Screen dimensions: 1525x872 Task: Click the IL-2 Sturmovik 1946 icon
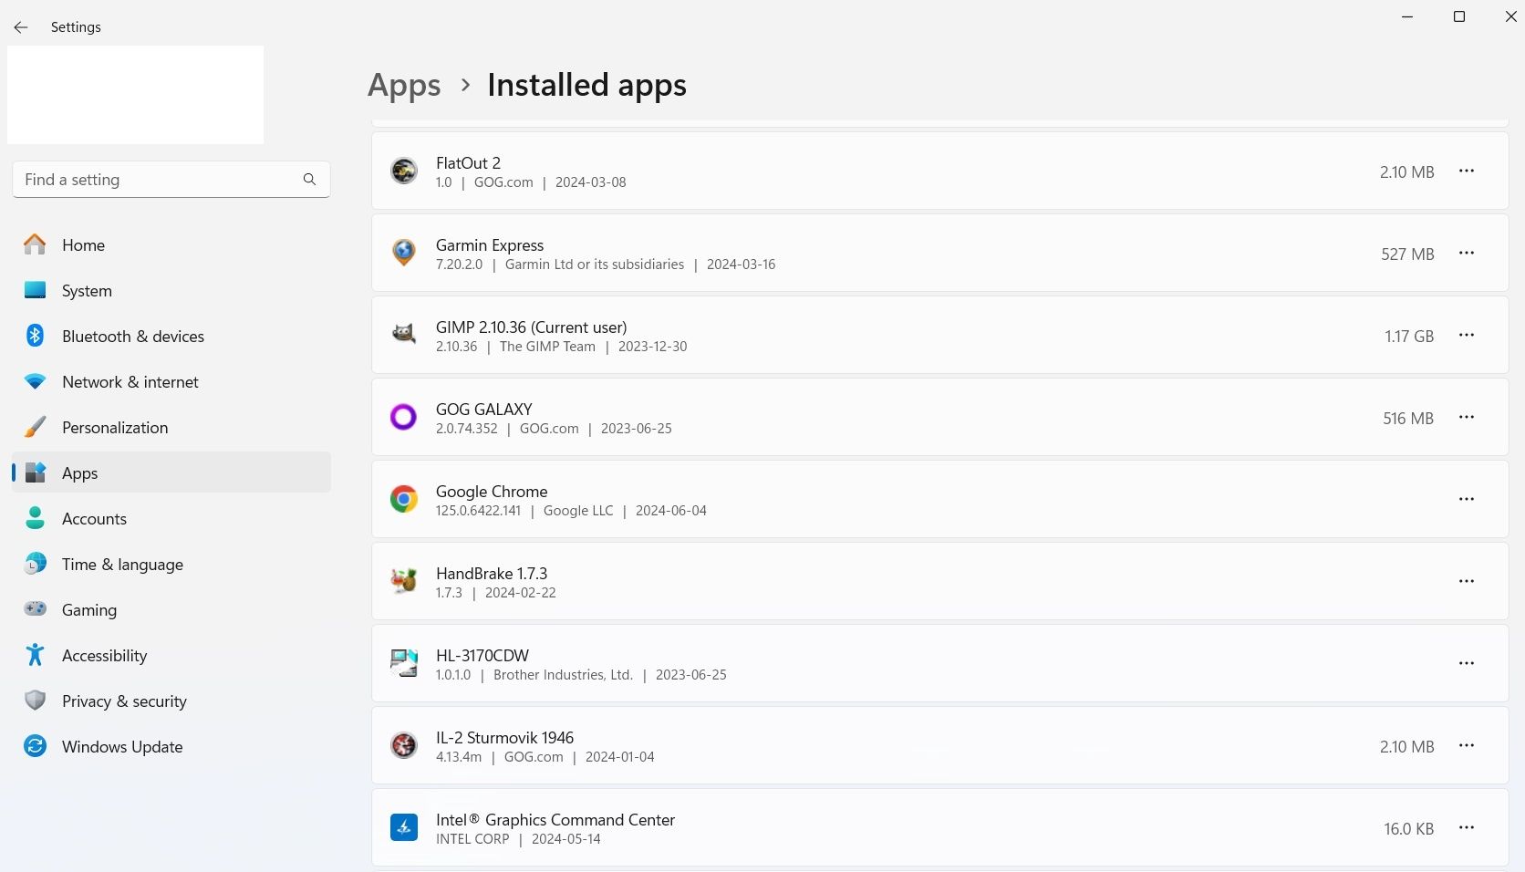[404, 745]
